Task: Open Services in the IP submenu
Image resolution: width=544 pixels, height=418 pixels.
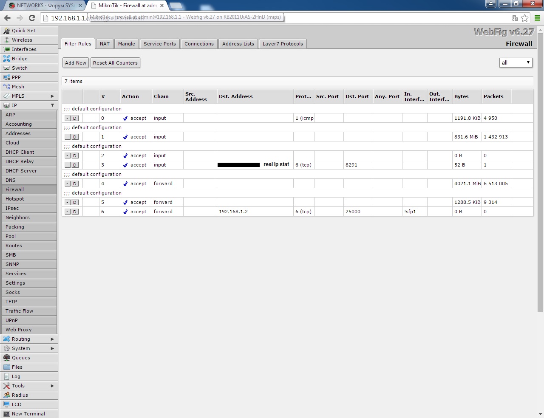Action: click(x=29, y=274)
